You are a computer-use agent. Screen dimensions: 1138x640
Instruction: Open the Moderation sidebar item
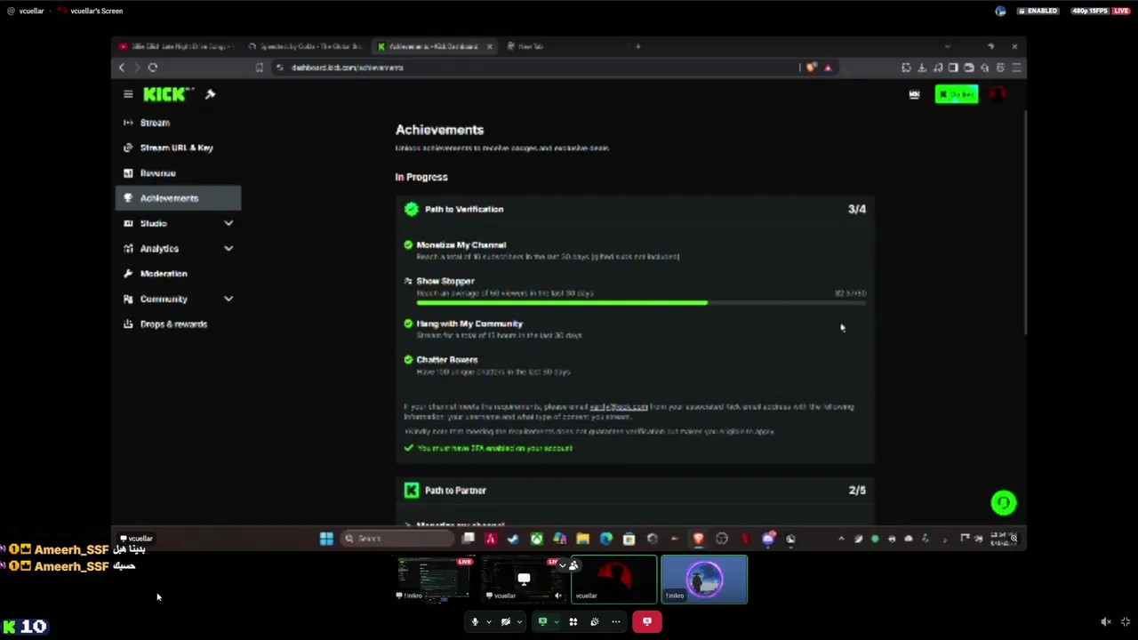point(178,274)
